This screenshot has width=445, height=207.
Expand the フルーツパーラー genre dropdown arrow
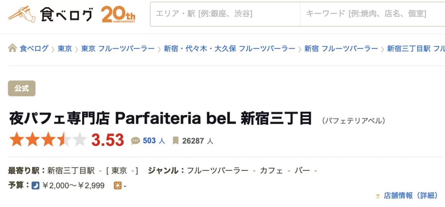[x=254, y=171]
